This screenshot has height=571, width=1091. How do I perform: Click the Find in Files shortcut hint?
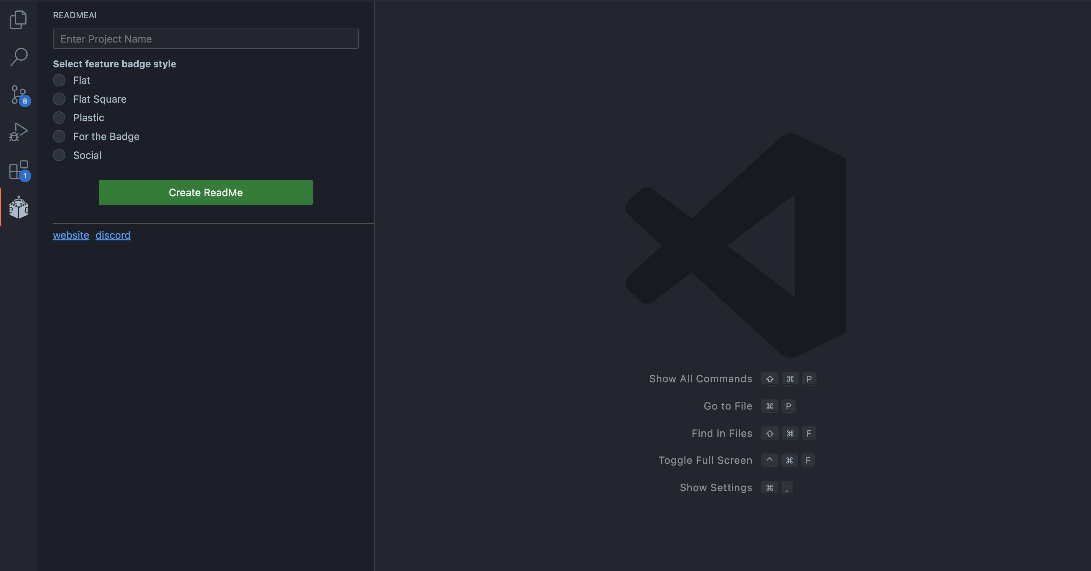722,433
